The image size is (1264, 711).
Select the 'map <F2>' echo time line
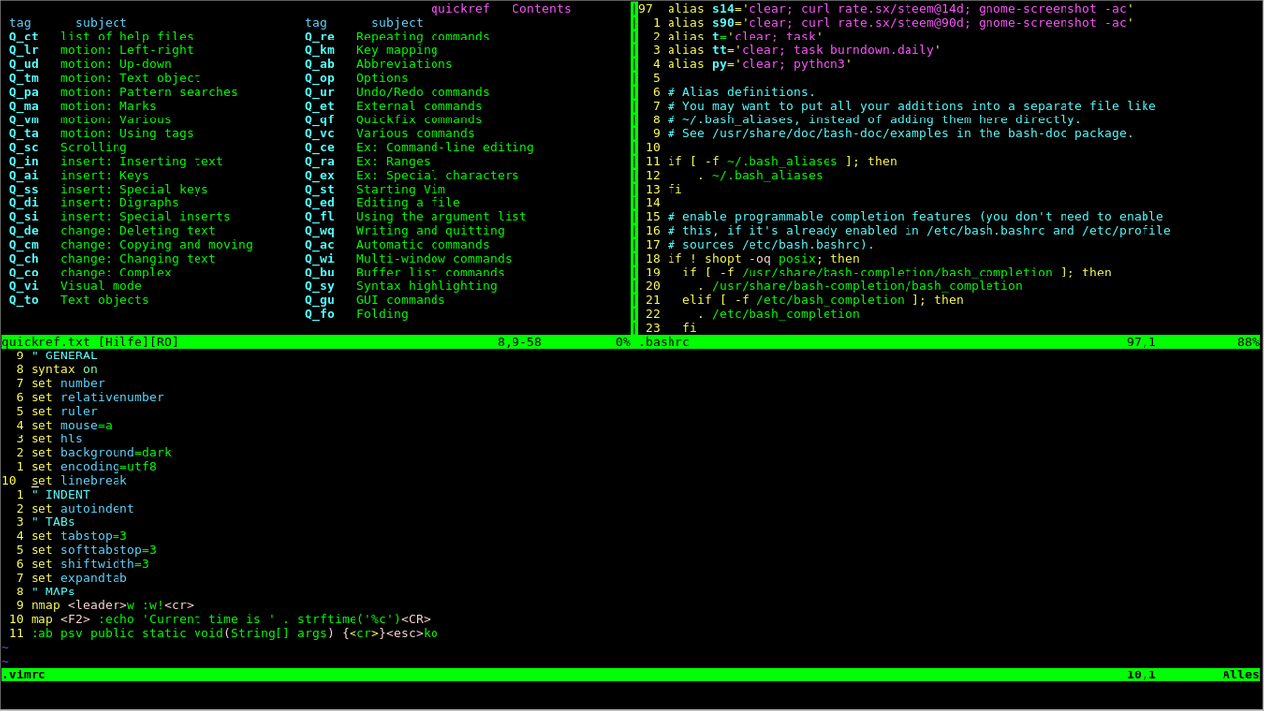(x=230, y=618)
